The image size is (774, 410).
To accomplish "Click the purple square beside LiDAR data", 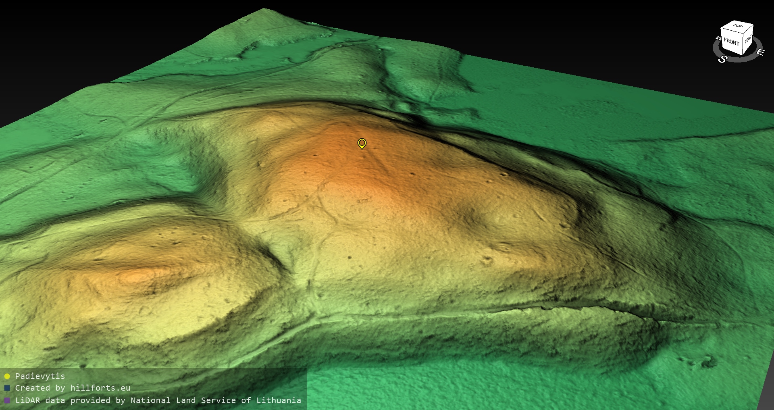I will coord(7,401).
